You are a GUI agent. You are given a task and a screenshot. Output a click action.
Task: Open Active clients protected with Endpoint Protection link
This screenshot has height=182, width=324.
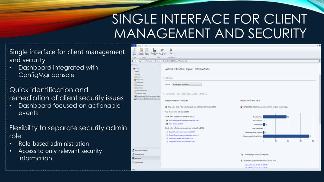point(184,120)
